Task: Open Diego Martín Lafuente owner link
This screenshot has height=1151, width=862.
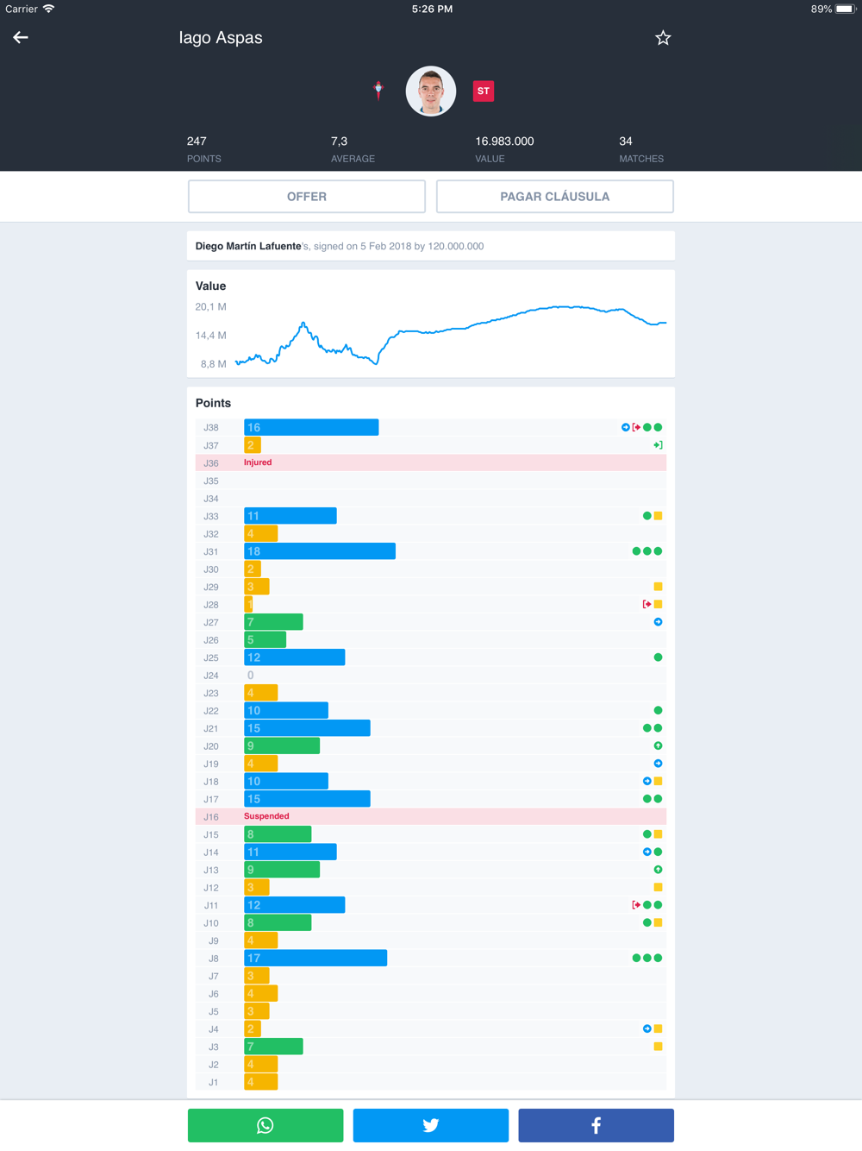Action: pyautogui.click(x=248, y=246)
